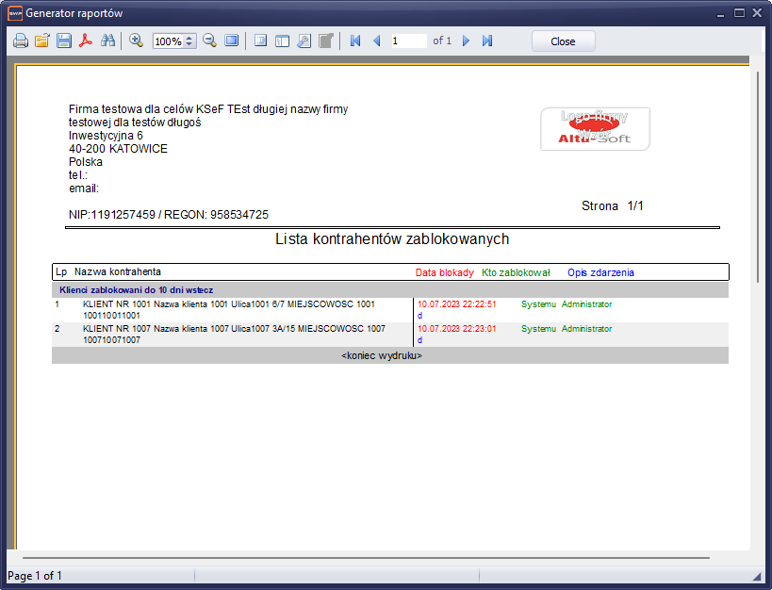Screen dimensions: 772x590
Task: Zoom in with the magnifier plus icon
Action: point(136,41)
